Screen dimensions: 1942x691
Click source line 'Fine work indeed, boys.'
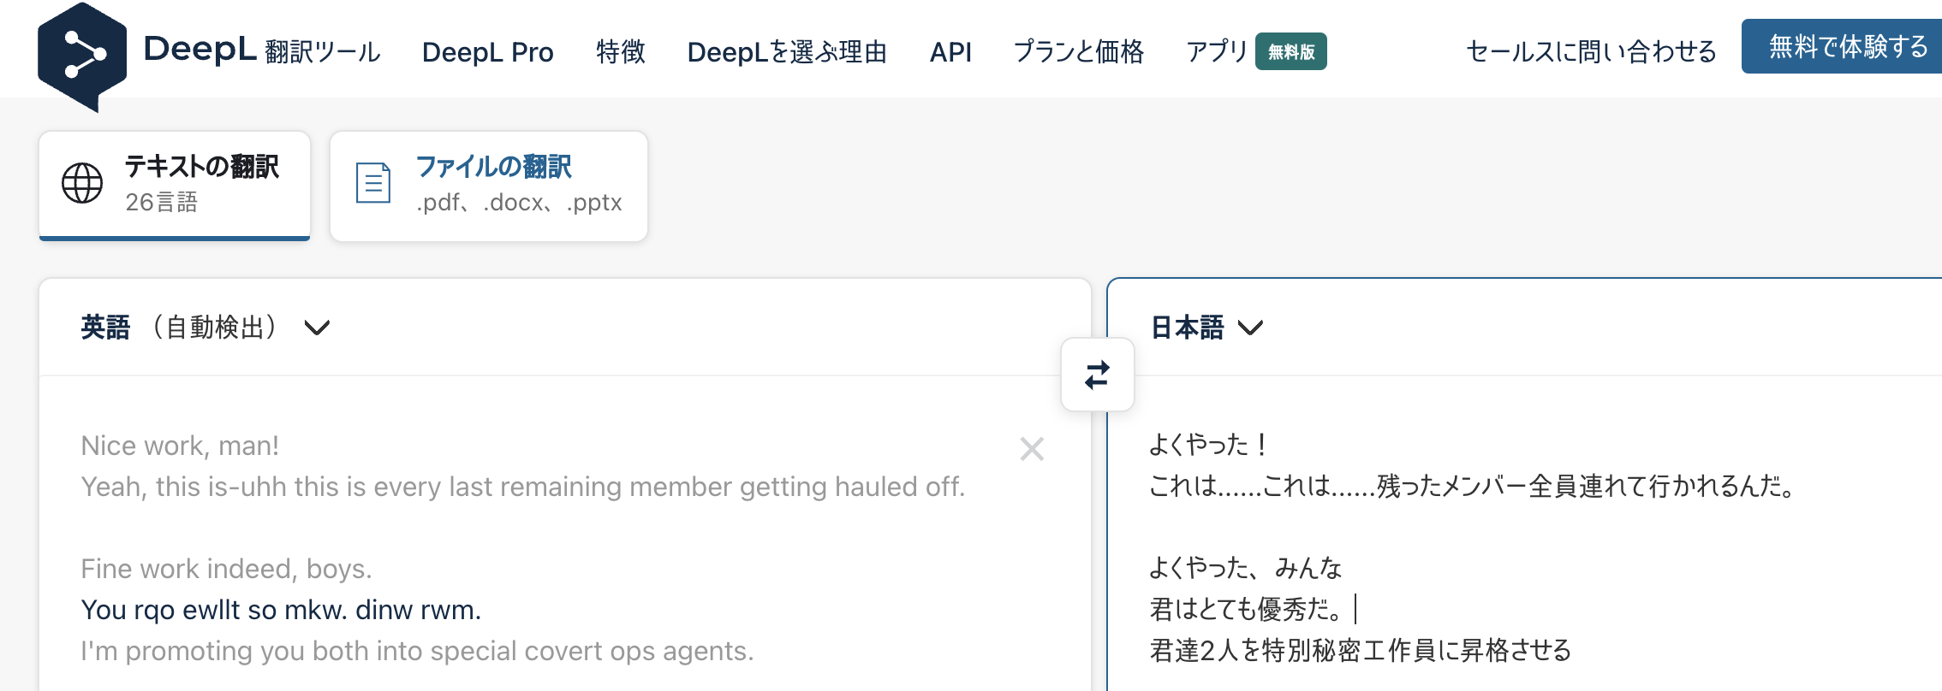(226, 569)
